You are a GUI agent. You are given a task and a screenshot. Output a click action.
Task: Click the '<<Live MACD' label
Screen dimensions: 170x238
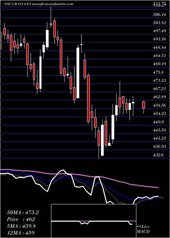(x=143, y=229)
